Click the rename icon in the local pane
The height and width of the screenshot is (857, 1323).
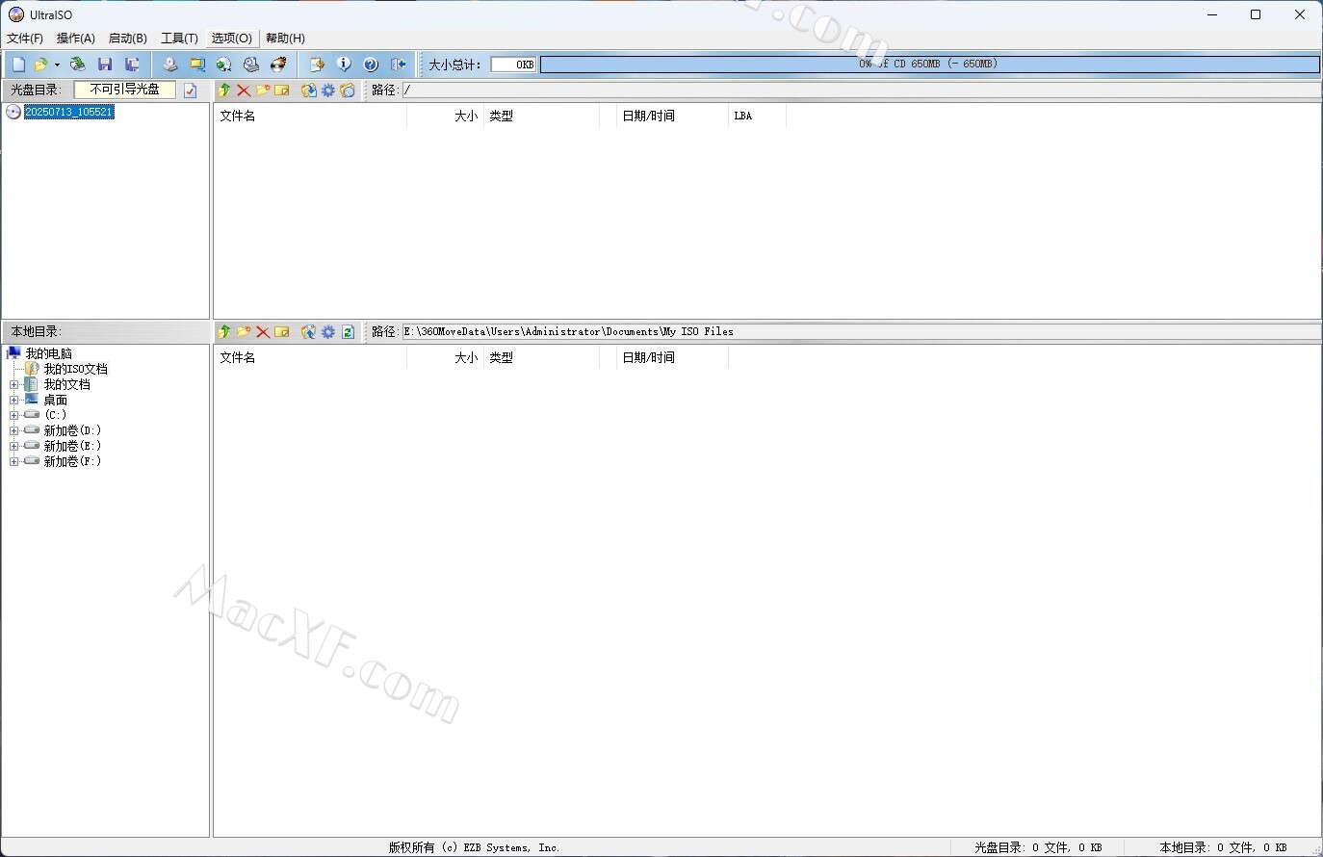[282, 331]
